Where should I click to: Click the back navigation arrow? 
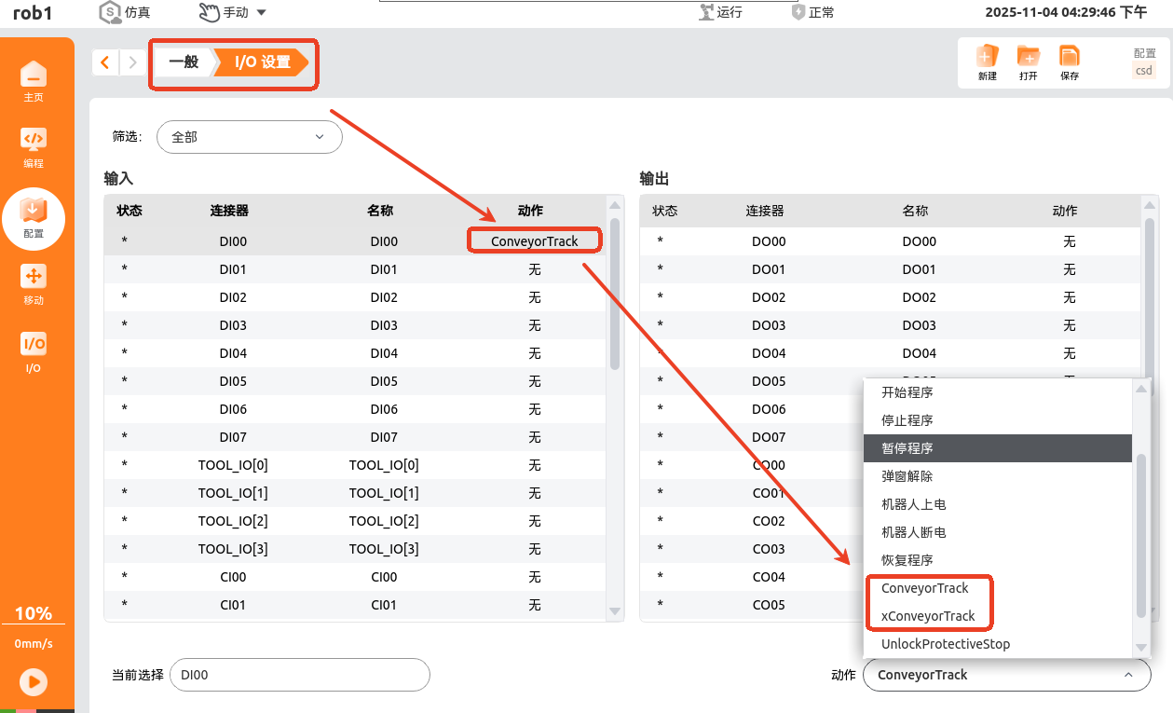[105, 62]
